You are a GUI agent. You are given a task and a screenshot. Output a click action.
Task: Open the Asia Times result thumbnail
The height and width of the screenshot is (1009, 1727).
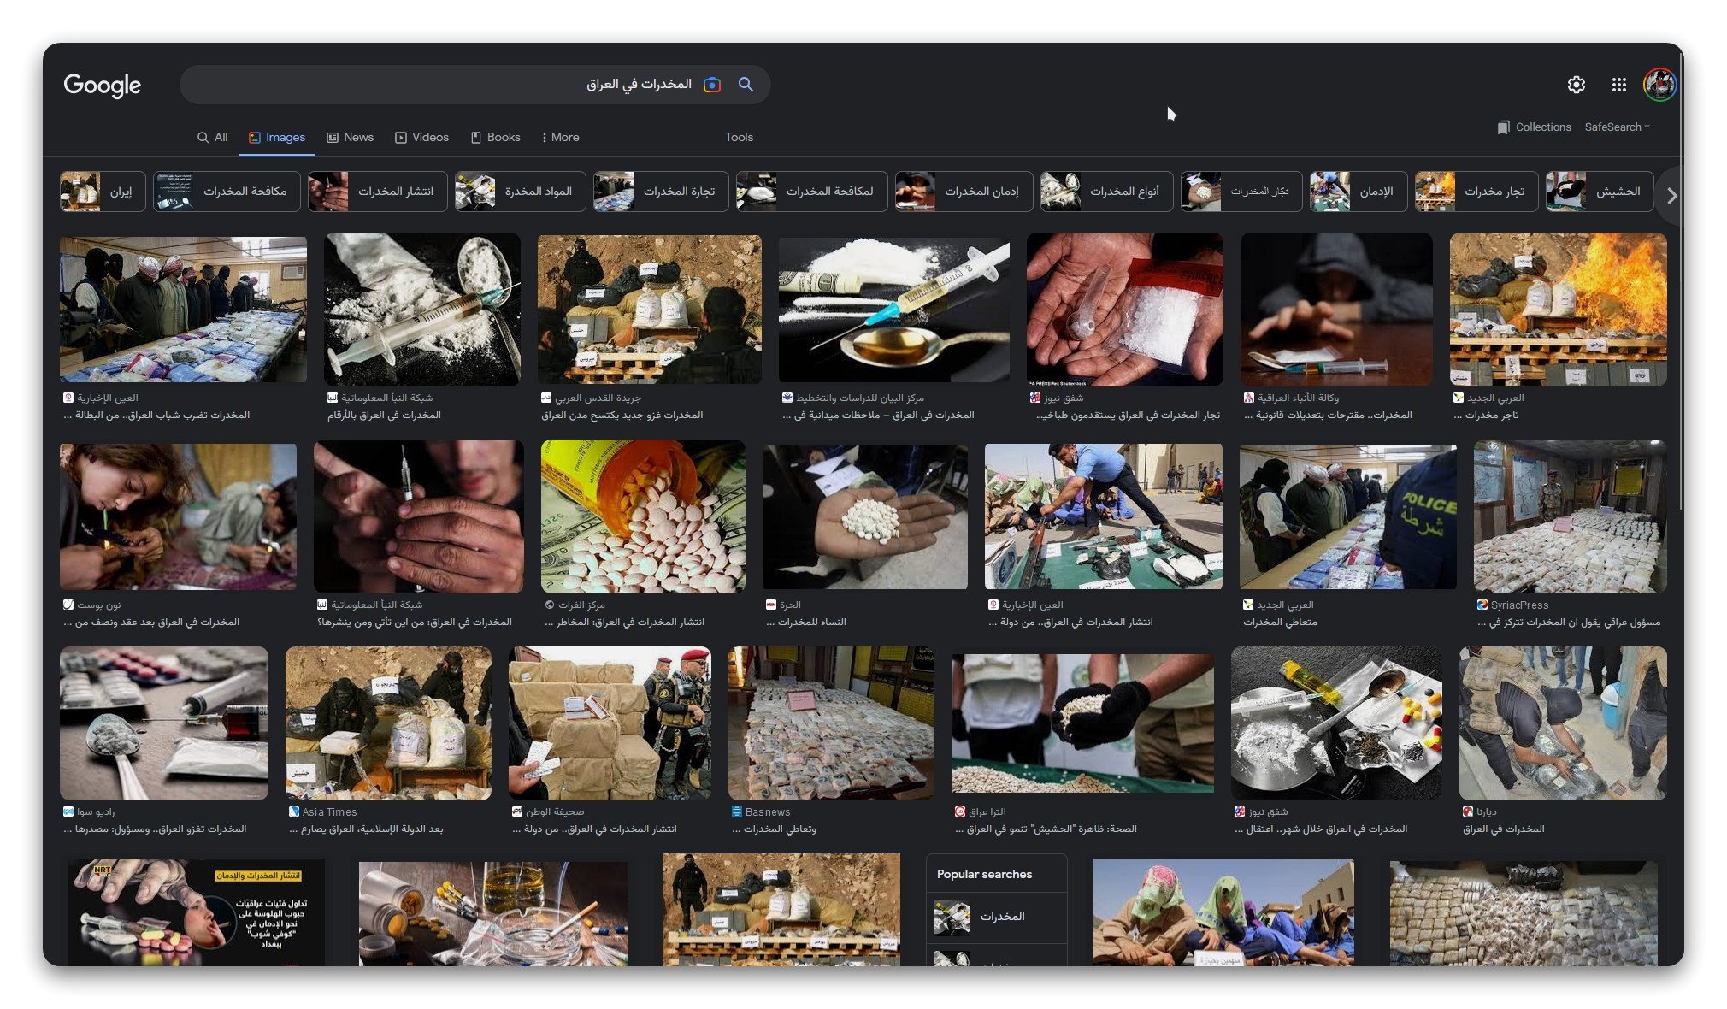[388, 723]
